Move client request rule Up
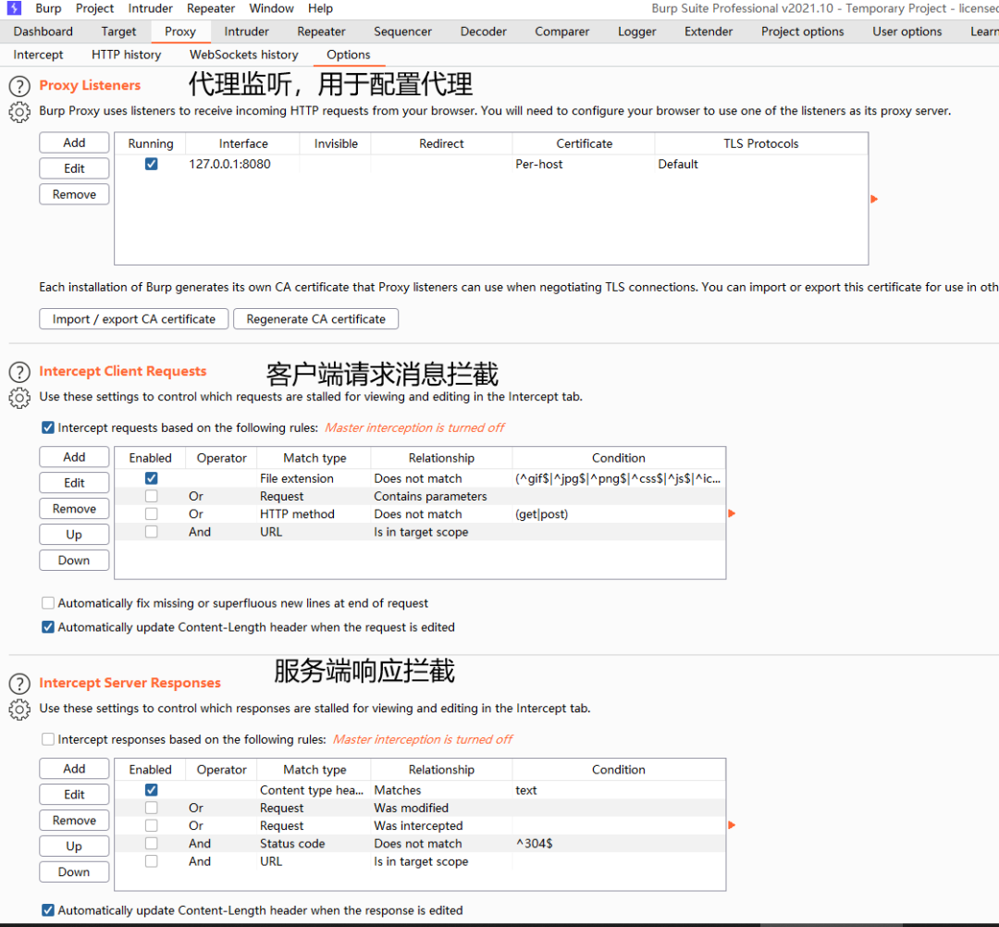Screen dimensions: 999x927 click(74, 535)
